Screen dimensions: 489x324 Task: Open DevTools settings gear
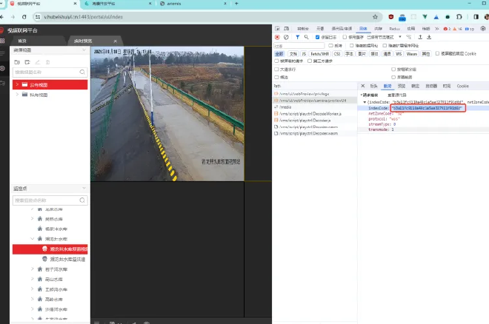coord(483,29)
